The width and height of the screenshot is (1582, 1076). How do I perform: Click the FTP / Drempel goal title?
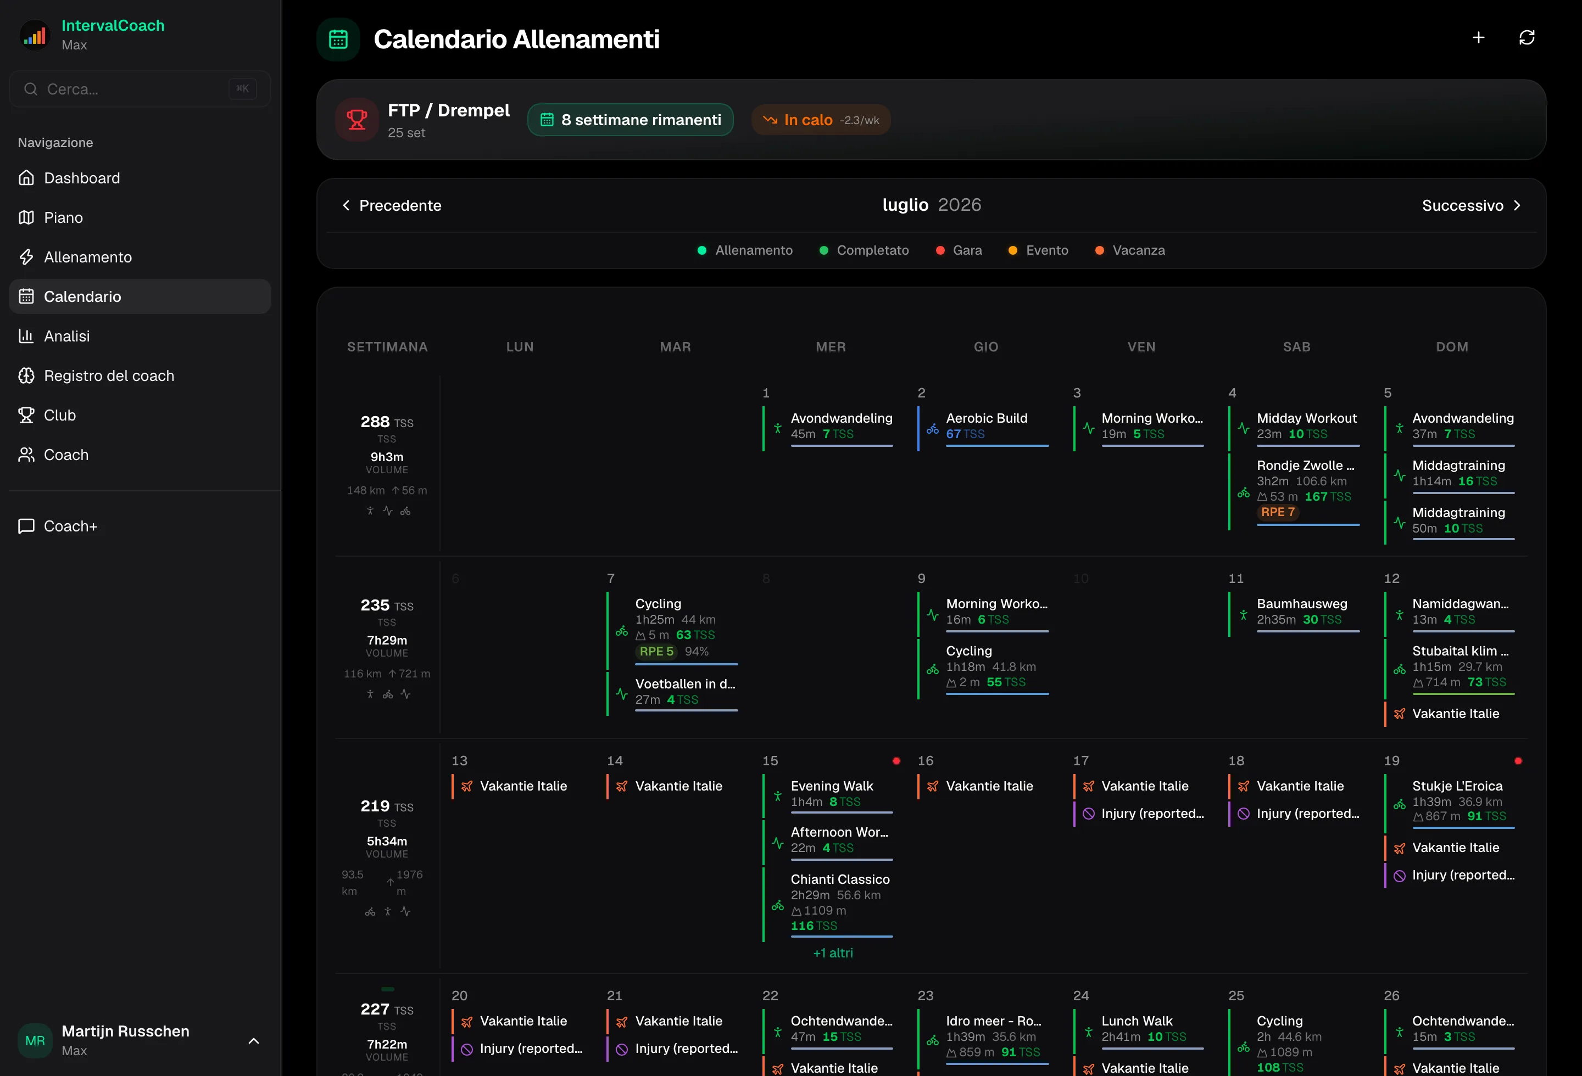pos(448,110)
